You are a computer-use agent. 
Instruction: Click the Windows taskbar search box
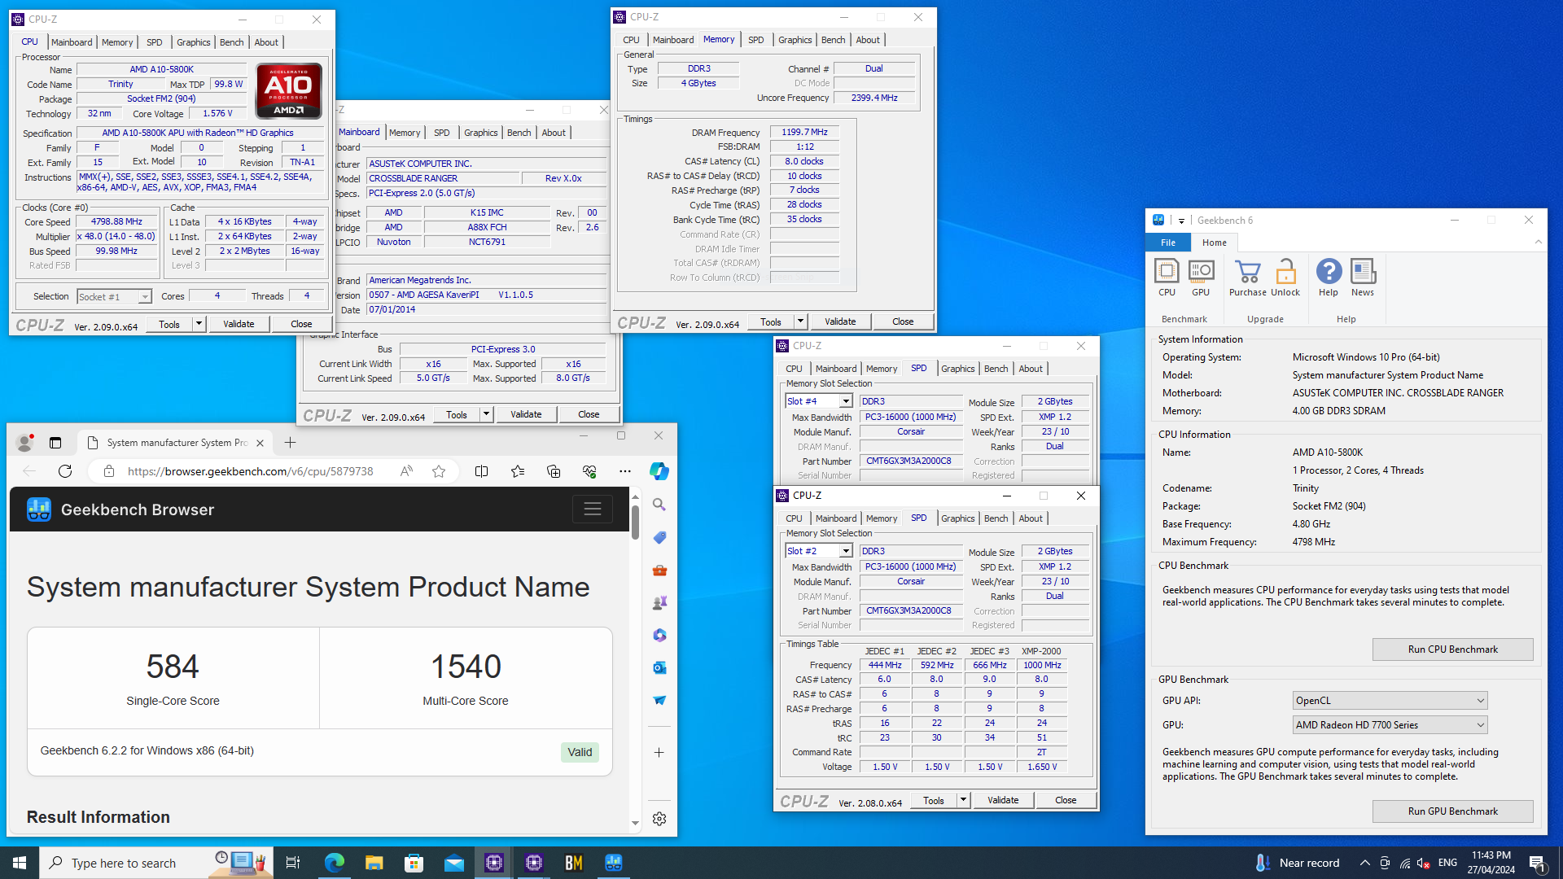[x=156, y=863]
